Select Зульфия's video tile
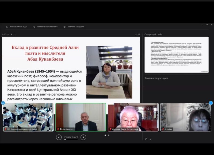214x155 pixels. tap(185, 117)
